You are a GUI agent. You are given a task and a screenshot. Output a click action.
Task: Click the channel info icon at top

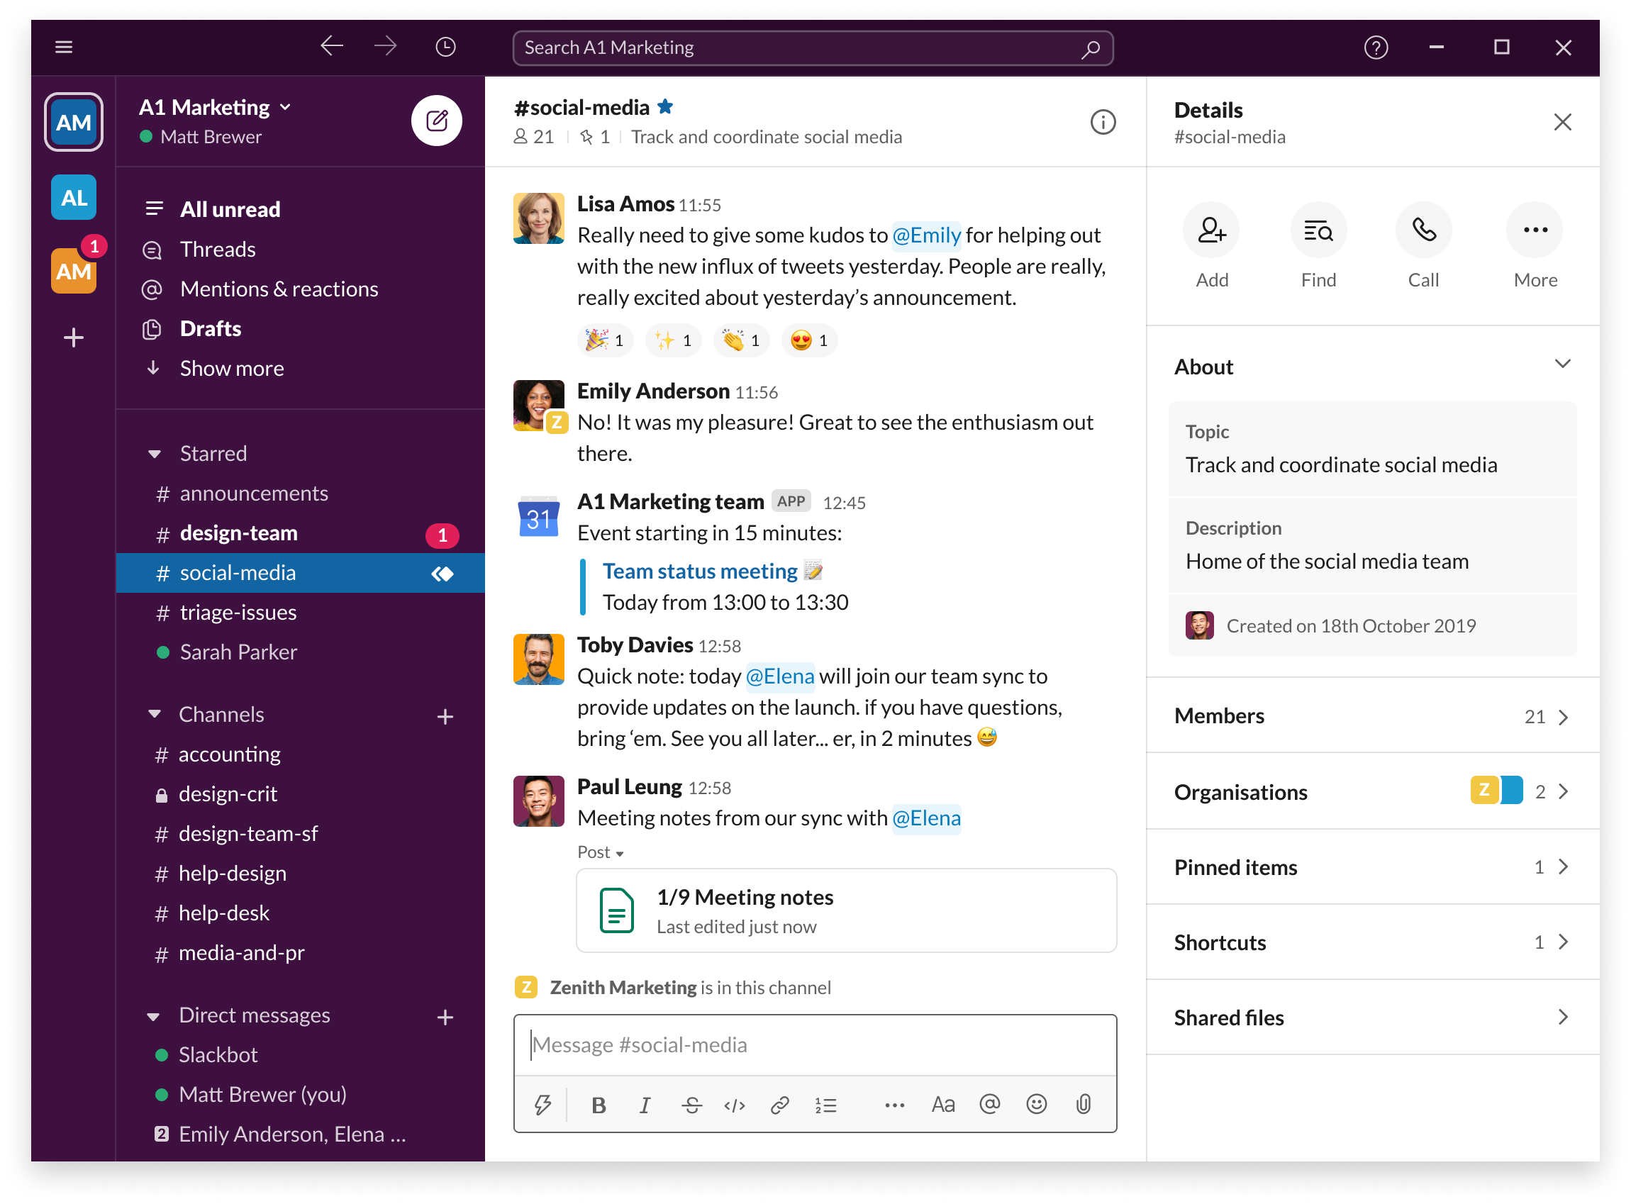1101,123
